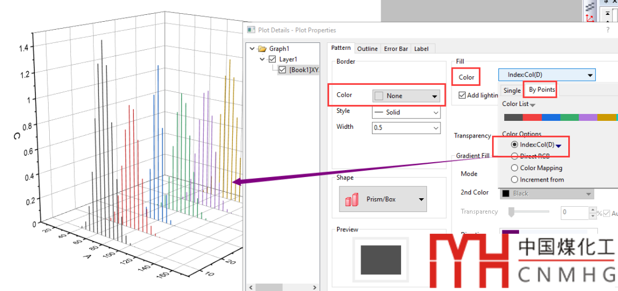Click the help question mark in dialog title
Viewport: 618px width, 291px height.
pyautogui.click(x=608, y=30)
